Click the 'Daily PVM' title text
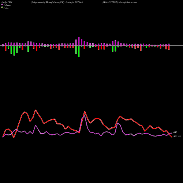 pyautogui.click(x=7, y=2)
